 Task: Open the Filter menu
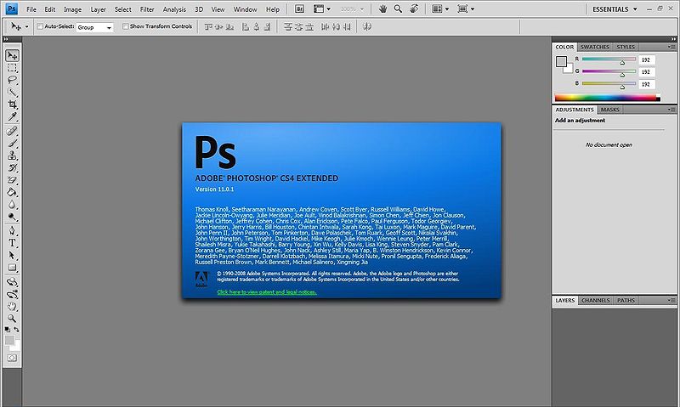coord(147,9)
